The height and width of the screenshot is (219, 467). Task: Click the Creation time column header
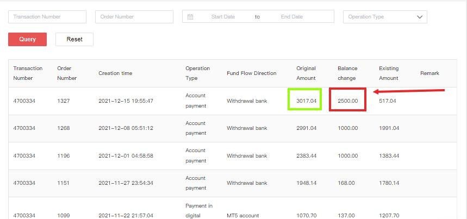(115, 73)
